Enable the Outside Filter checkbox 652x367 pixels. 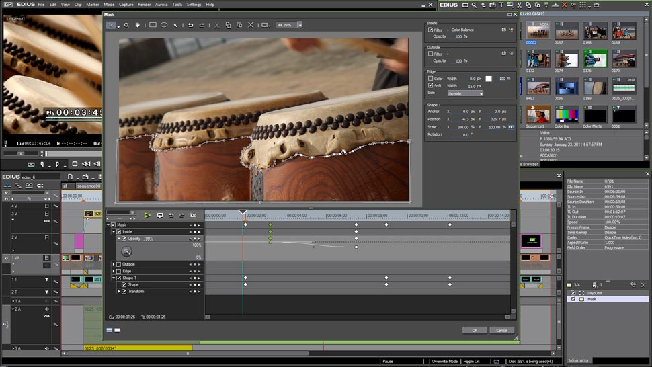(430, 54)
